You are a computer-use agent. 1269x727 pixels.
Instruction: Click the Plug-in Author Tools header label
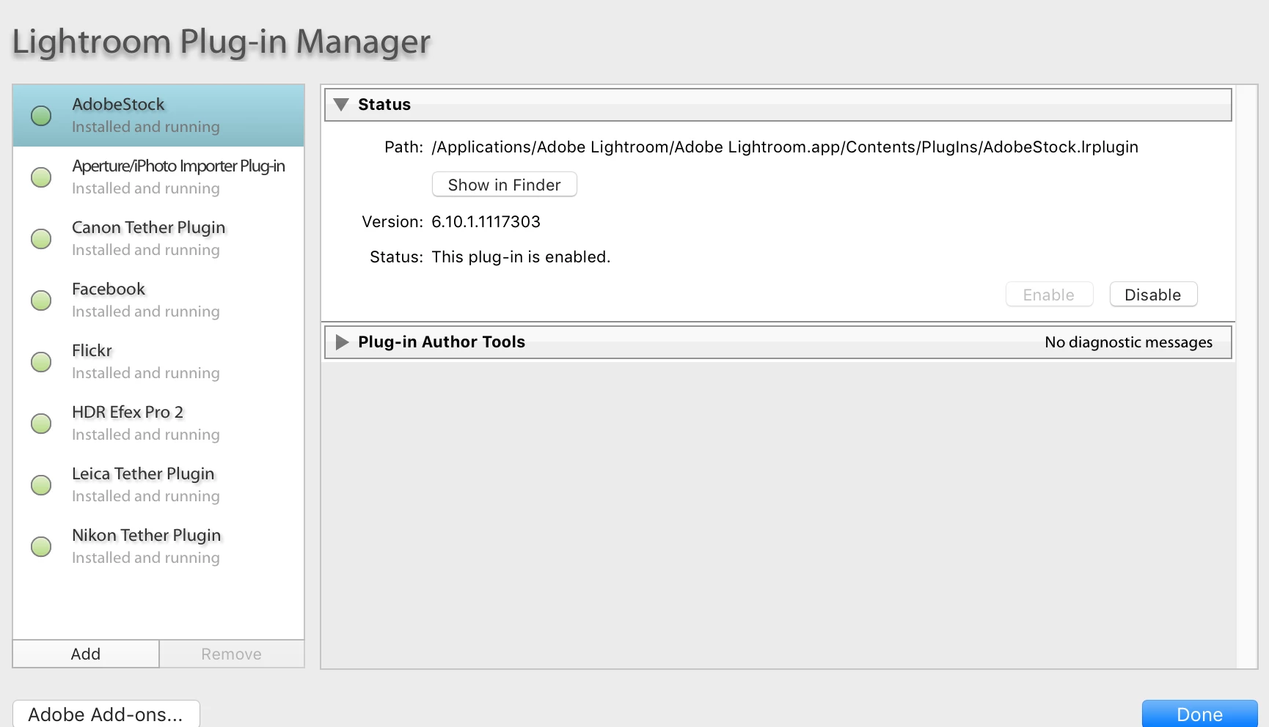(442, 342)
